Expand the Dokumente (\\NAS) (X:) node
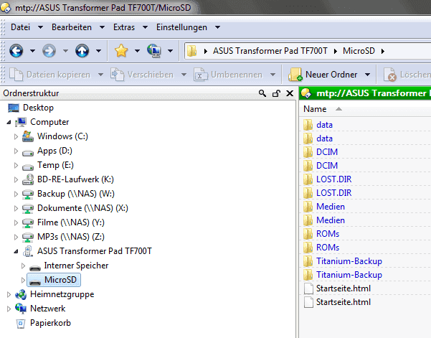This screenshot has height=338, width=431. tap(16, 208)
